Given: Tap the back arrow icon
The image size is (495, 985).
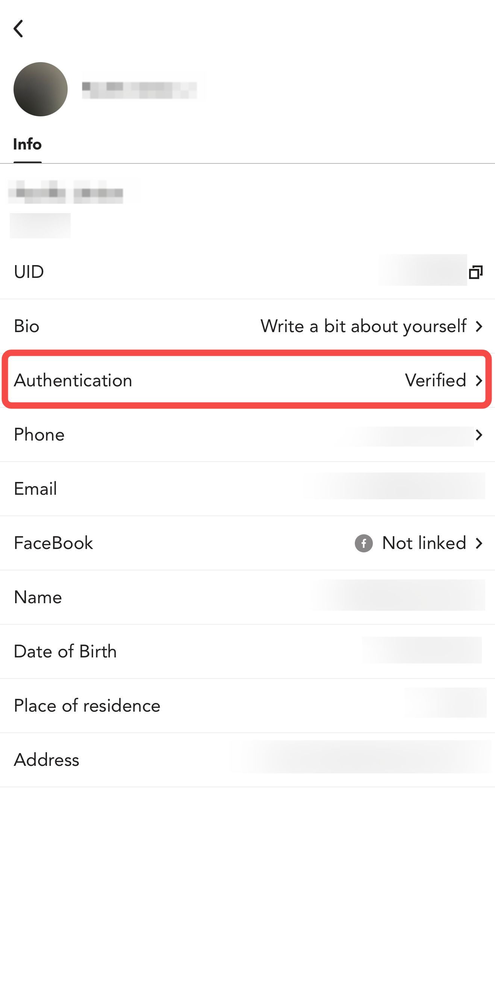Looking at the screenshot, I should [18, 29].
